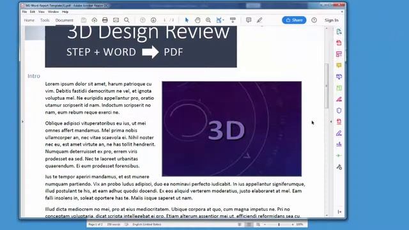Screen dimensions: 409x230
Task: Open the Find text magnifier icon
Action: click(127, 20)
